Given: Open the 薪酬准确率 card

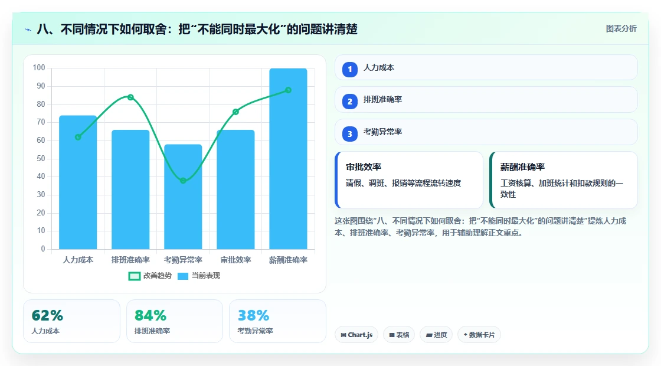Looking at the screenshot, I should click(564, 180).
